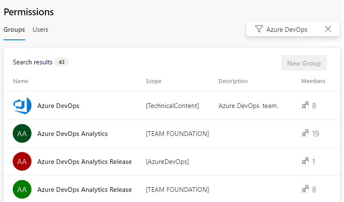Switch to the Users tab
This screenshot has height=202, width=344.
tap(40, 30)
